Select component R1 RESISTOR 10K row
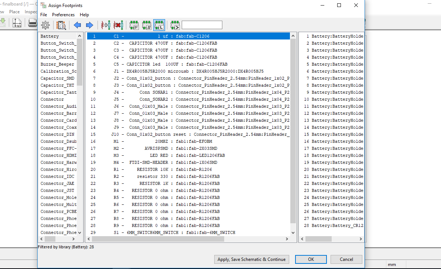This screenshot has width=441, height=269. (188, 169)
